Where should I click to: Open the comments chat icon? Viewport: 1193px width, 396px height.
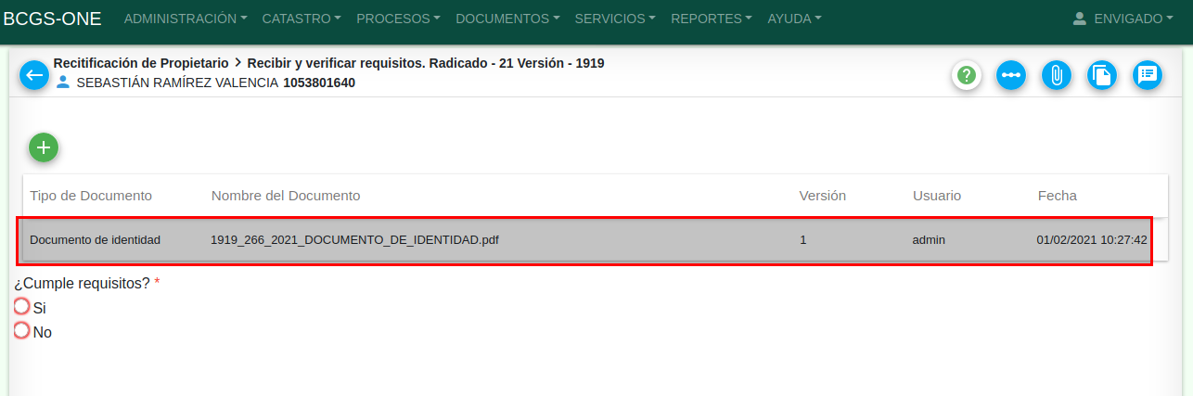1148,75
